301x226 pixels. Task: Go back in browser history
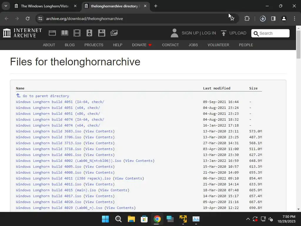tap(6, 19)
